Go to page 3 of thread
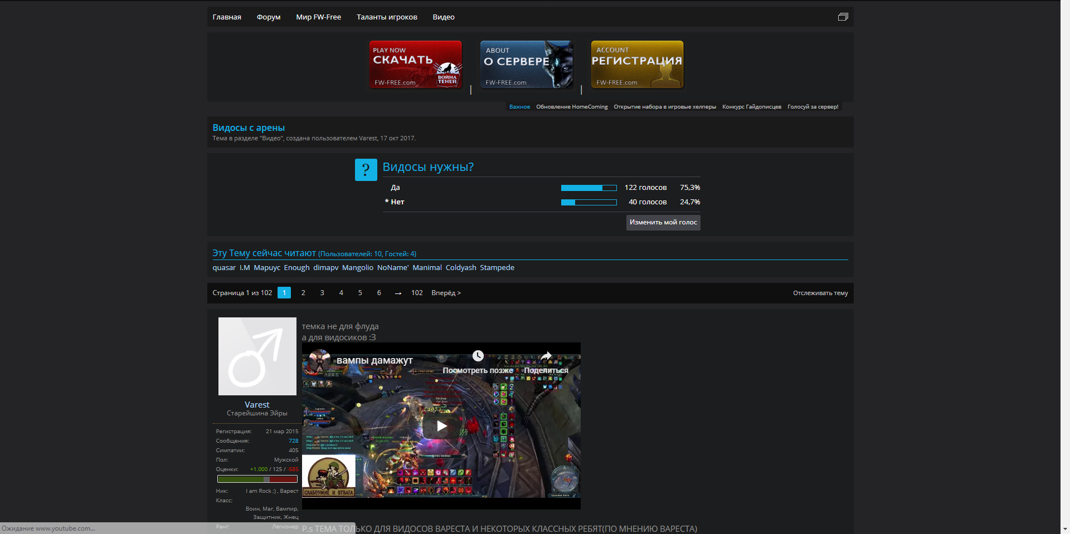The height and width of the screenshot is (534, 1070). point(322,293)
